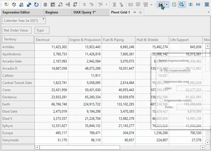Select the Callisto territory row header
This screenshot has width=211, height=151.
pyautogui.click(x=18, y=75)
